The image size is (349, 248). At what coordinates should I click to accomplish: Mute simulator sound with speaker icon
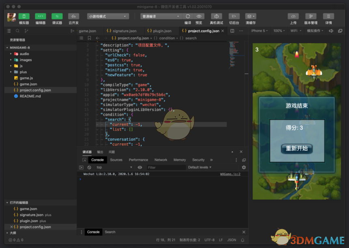331,31
